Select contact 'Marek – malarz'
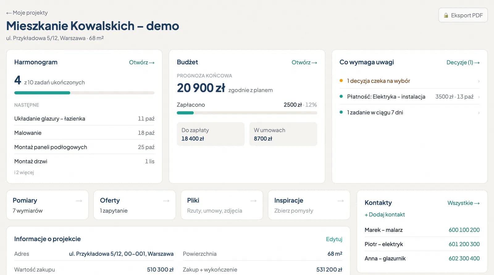 tap(383, 230)
